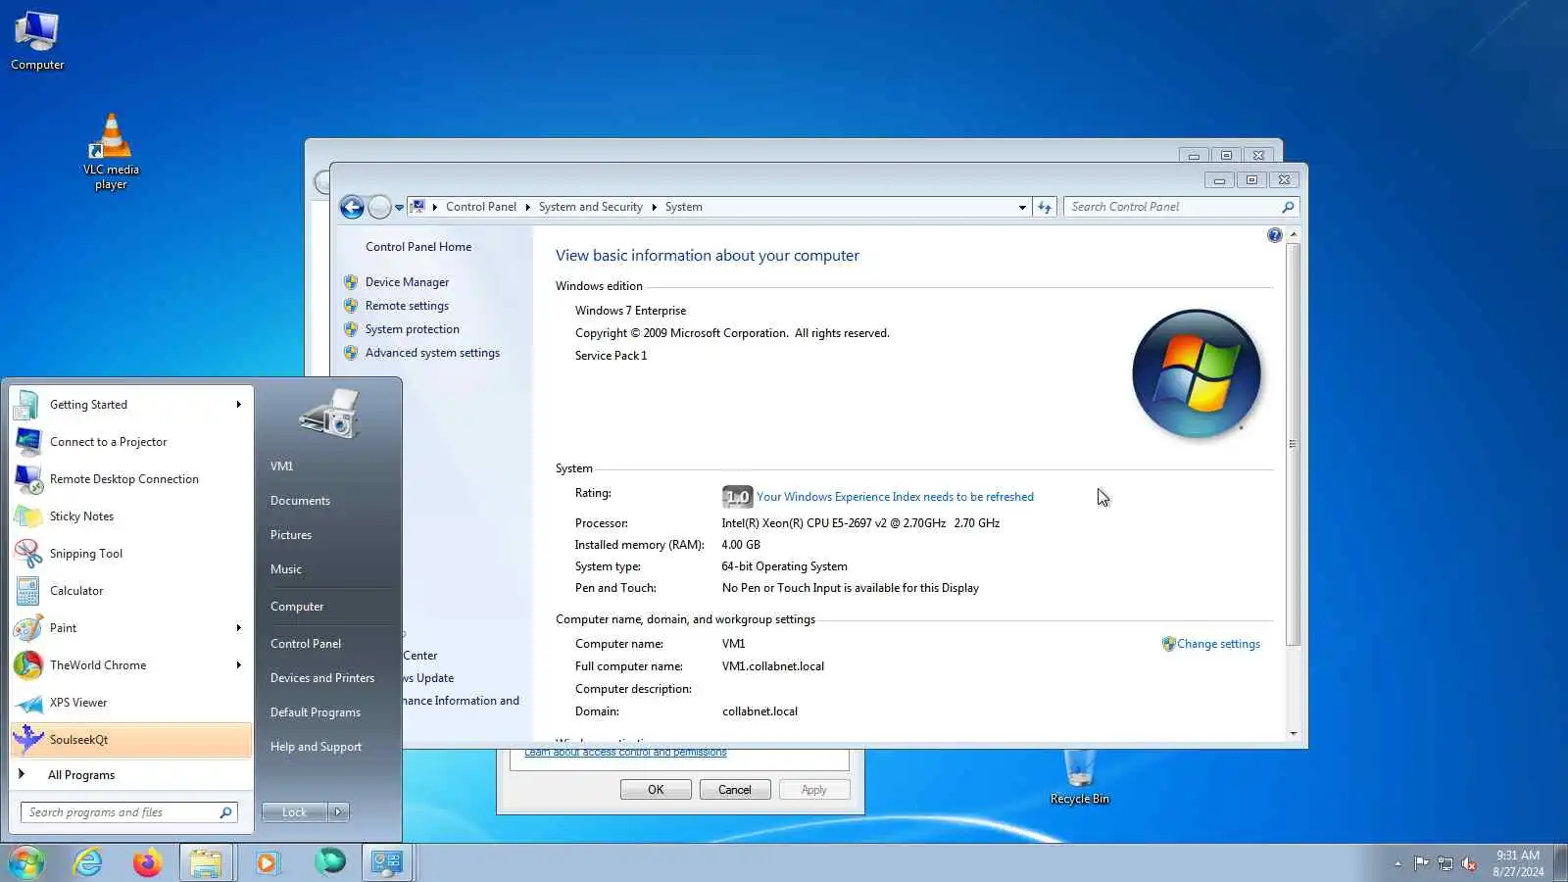The image size is (1568, 882).
Task: Open System protection link
Action: pos(412,329)
